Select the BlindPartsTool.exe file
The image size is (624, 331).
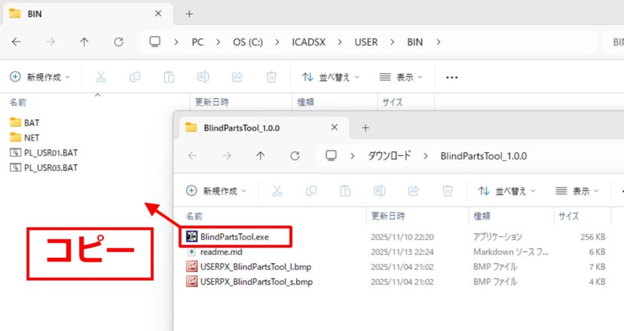(234, 237)
